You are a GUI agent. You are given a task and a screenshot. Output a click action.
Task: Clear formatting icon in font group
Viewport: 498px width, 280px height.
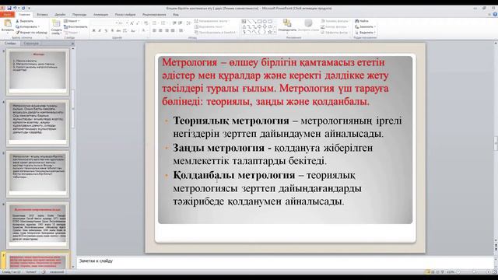146,23
